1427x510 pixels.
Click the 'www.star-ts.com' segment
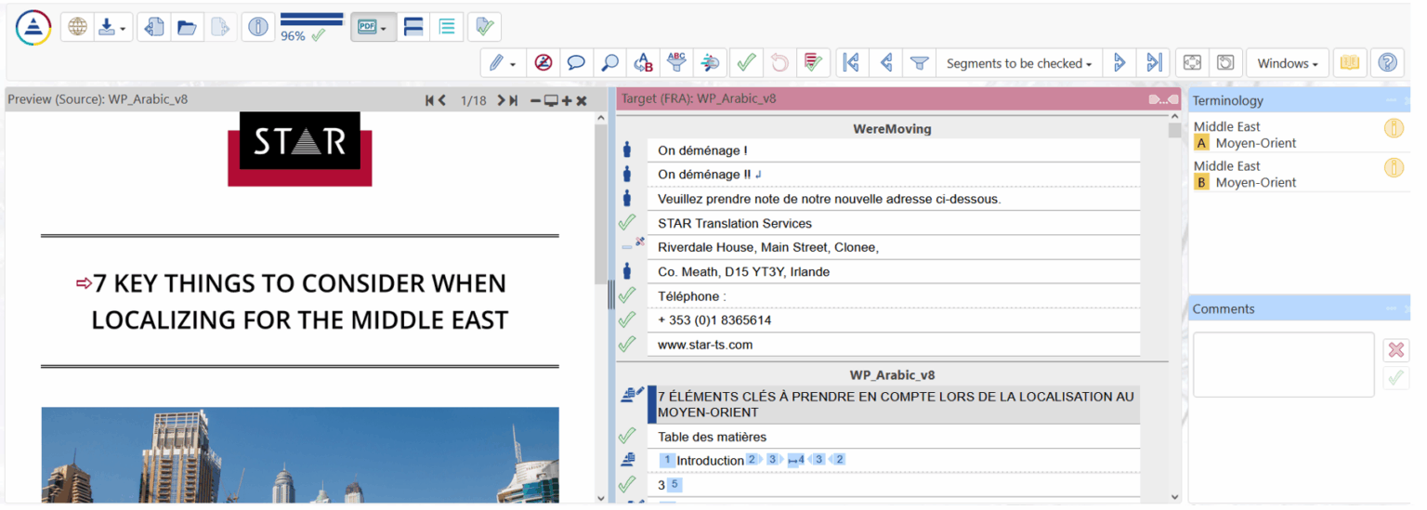click(893, 344)
